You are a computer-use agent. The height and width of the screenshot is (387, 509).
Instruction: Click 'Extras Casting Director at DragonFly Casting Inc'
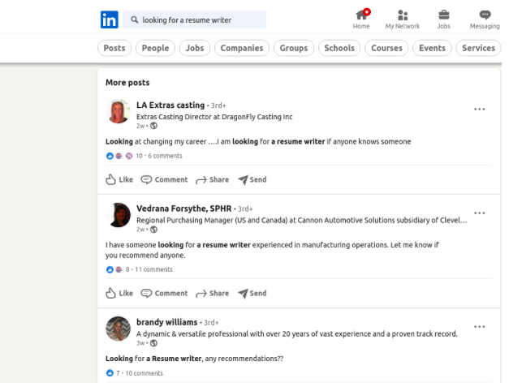(x=214, y=117)
